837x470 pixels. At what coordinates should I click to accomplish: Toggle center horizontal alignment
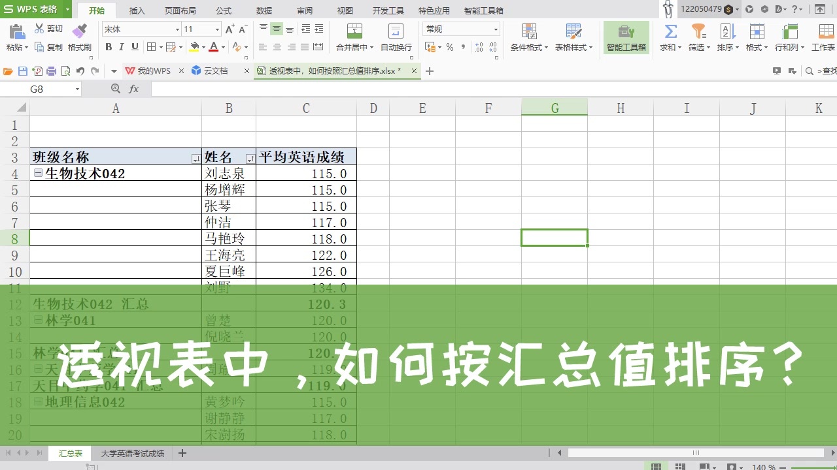point(277,47)
